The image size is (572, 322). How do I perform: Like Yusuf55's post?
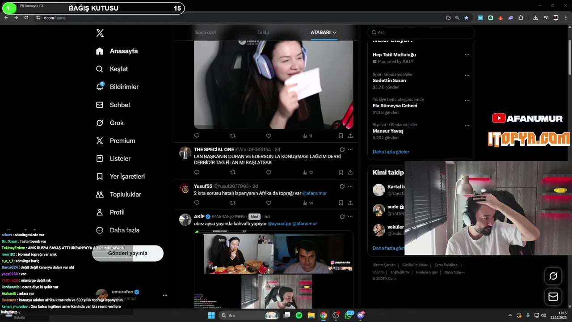coord(269,203)
